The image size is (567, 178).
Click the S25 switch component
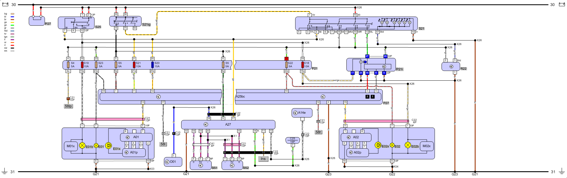(76, 23)
